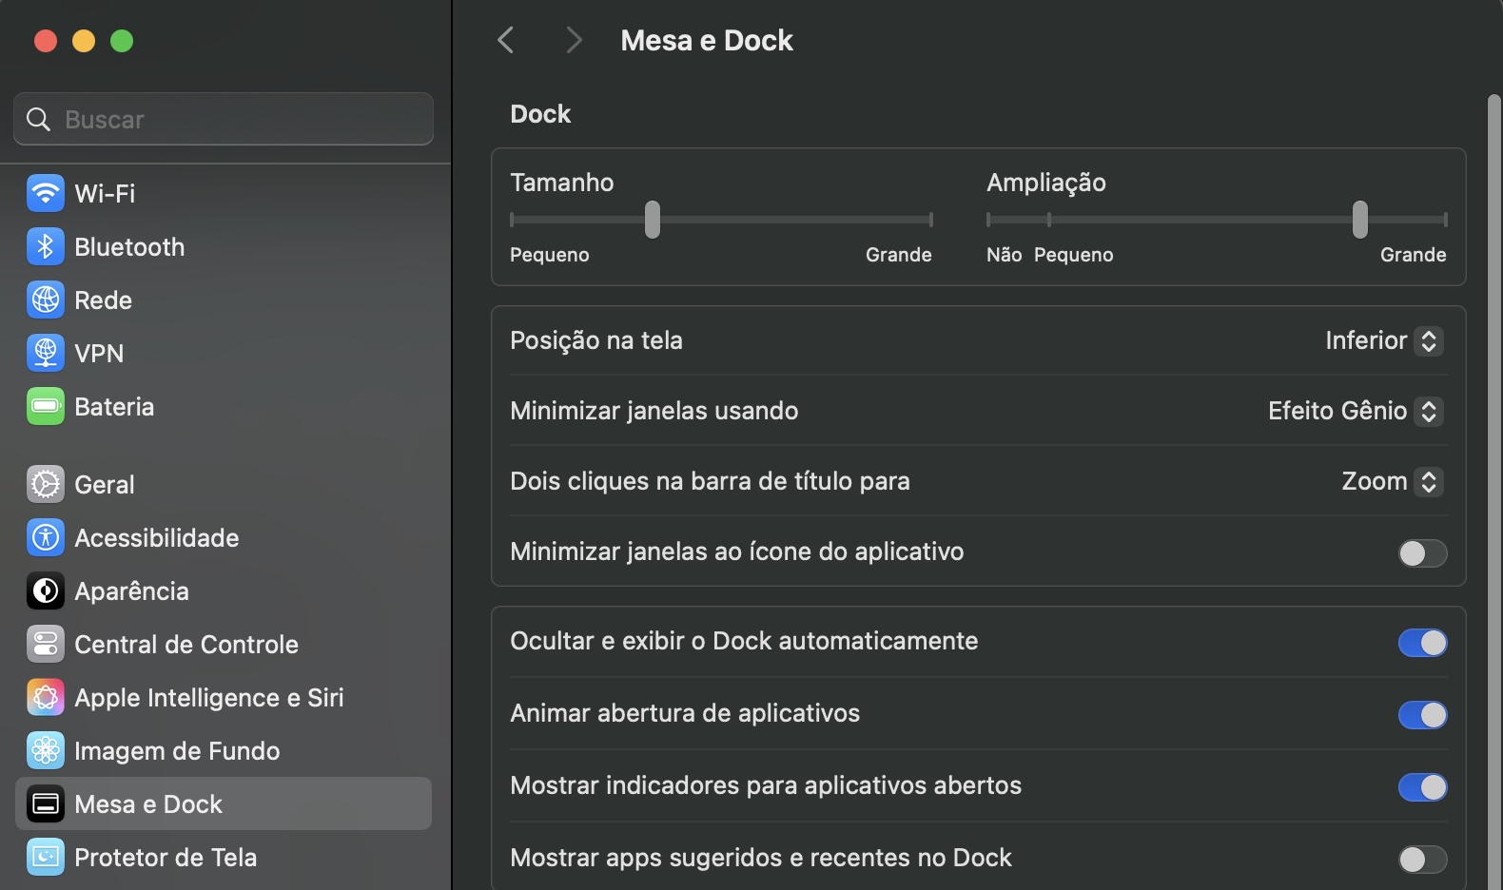This screenshot has height=890, width=1503.
Task: Click the Mesa e Dock page title
Action: [707, 41]
